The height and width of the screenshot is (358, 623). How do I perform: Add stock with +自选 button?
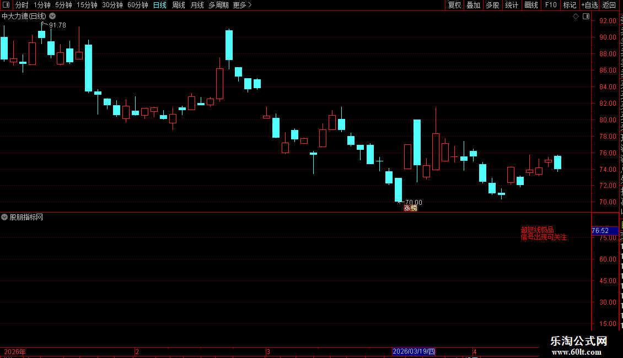pyautogui.click(x=589, y=5)
